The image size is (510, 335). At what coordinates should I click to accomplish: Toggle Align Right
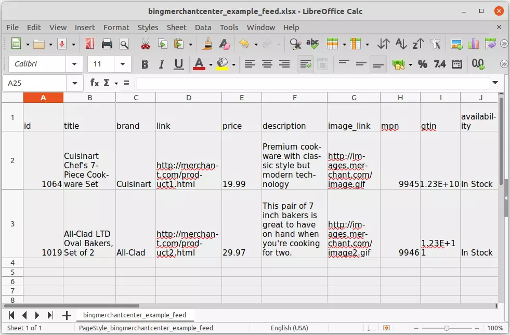point(284,64)
